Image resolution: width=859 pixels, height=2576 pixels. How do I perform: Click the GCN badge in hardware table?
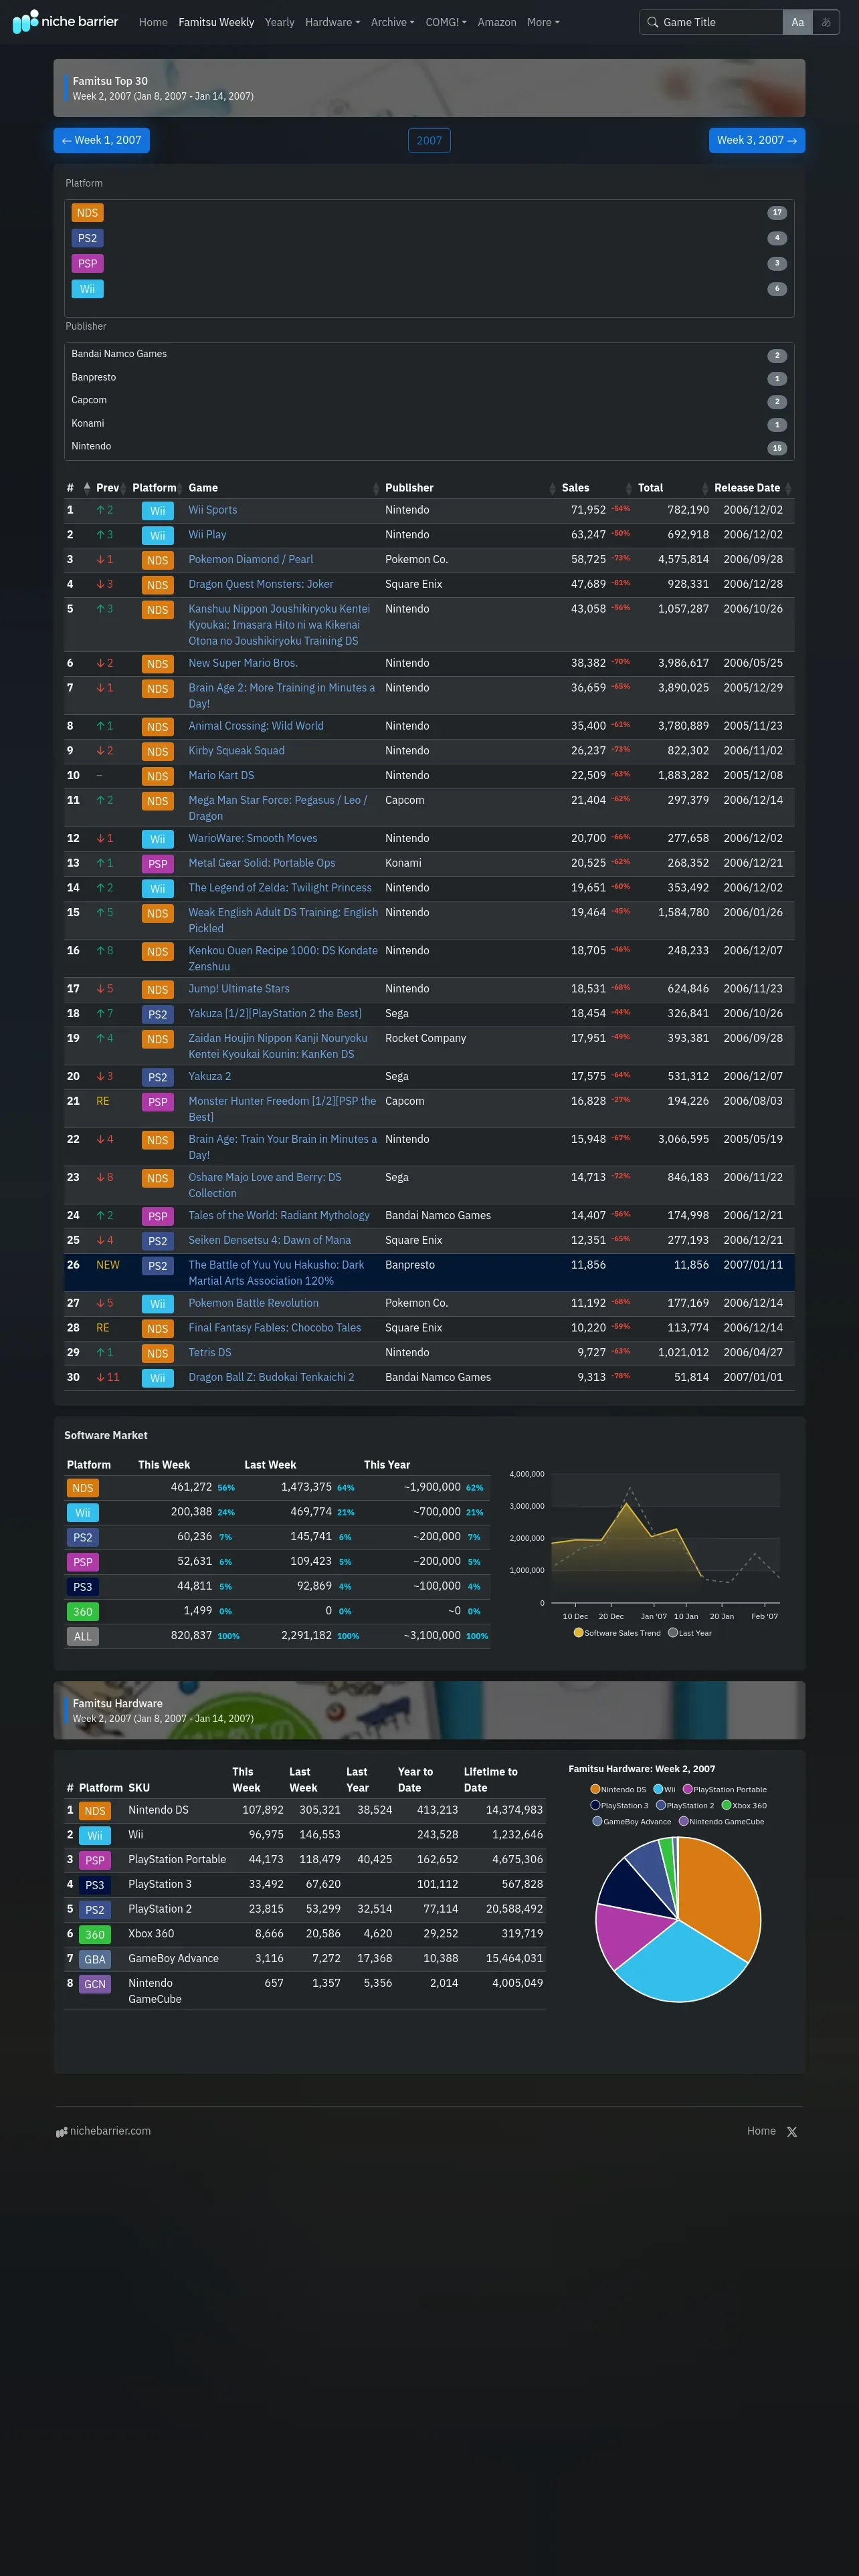[95, 1984]
